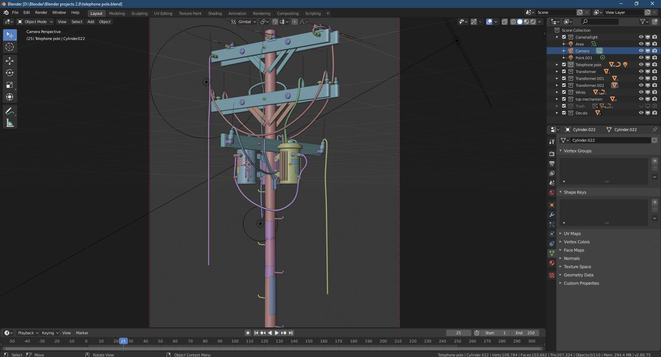The height and width of the screenshot is (357, 661).
Task: Expand the Telephone pole collection
Action: [x=557, y=65]
